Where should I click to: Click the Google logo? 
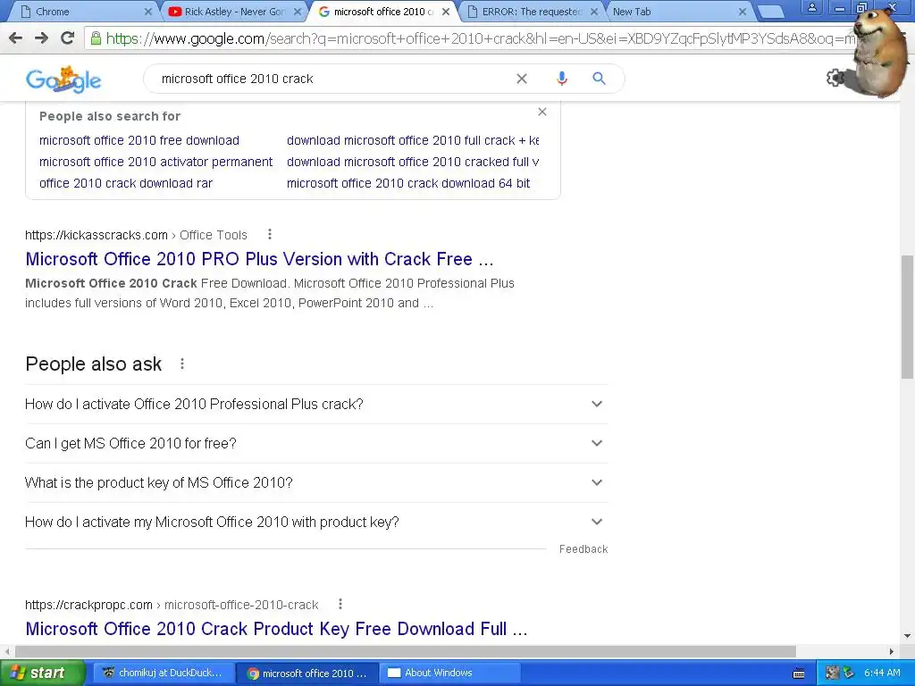[63, 79]
